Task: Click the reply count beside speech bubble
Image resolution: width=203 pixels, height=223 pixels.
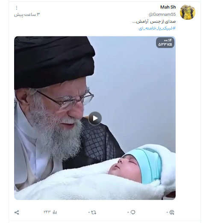Action: 128,212
